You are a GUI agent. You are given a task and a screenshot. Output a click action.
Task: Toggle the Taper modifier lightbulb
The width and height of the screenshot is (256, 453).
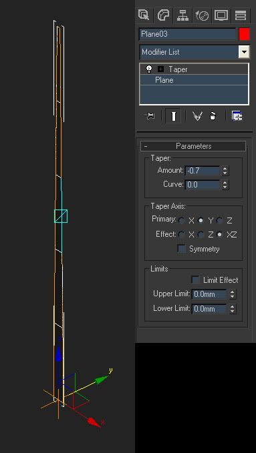(149, 69)
